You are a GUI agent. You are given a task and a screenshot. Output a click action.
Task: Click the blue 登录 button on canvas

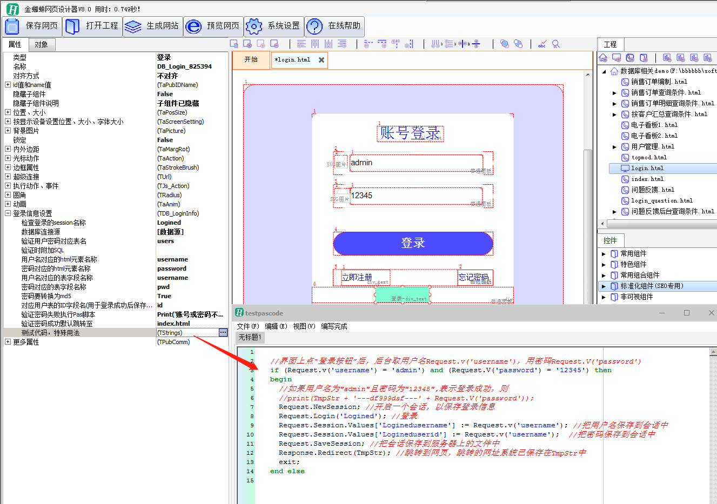point(412,244)
